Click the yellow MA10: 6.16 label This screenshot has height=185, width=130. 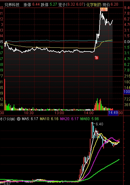click(x=49, y=119)
